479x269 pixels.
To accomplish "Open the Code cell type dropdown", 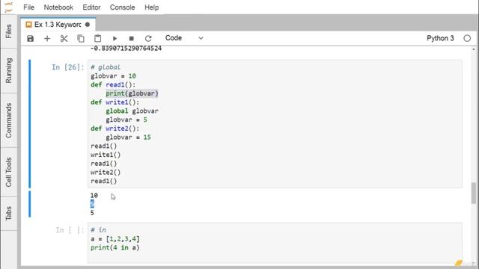I will (184, 38).
